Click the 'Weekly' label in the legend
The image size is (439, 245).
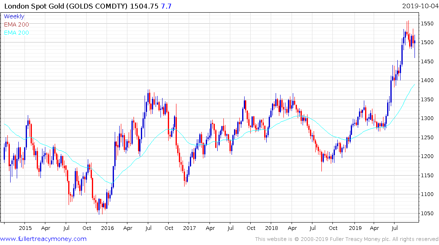14,16
